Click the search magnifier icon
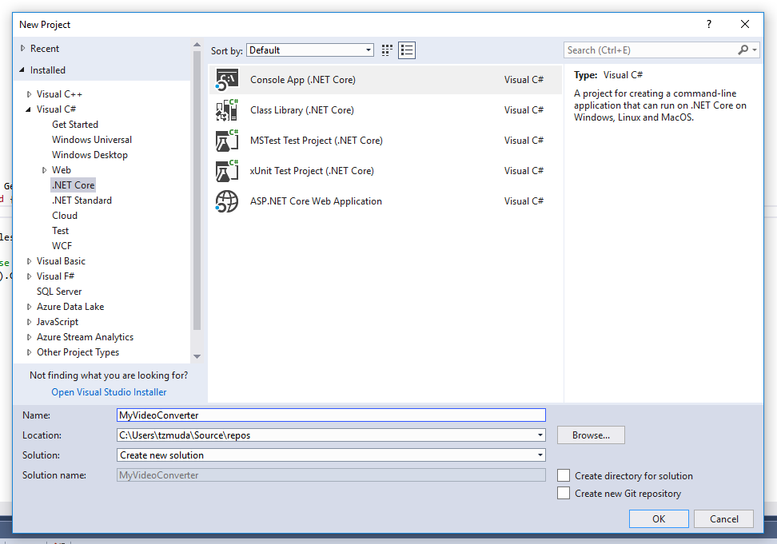777x544 pixels. pyautogui.click(x=743, y=50)
